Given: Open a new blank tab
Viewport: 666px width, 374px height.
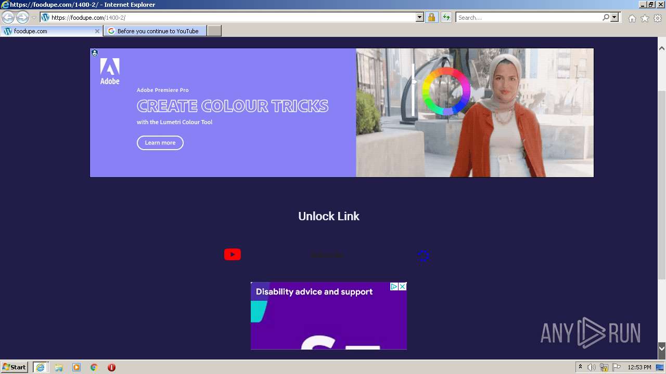Looking at the screenshot, I should [x=214, y=31].
